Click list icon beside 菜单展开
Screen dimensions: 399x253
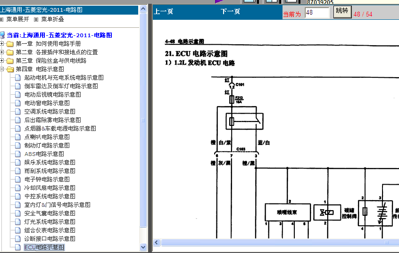point(1,19)
